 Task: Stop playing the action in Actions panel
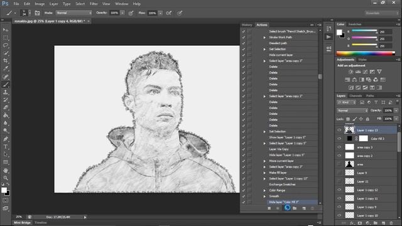269,208
